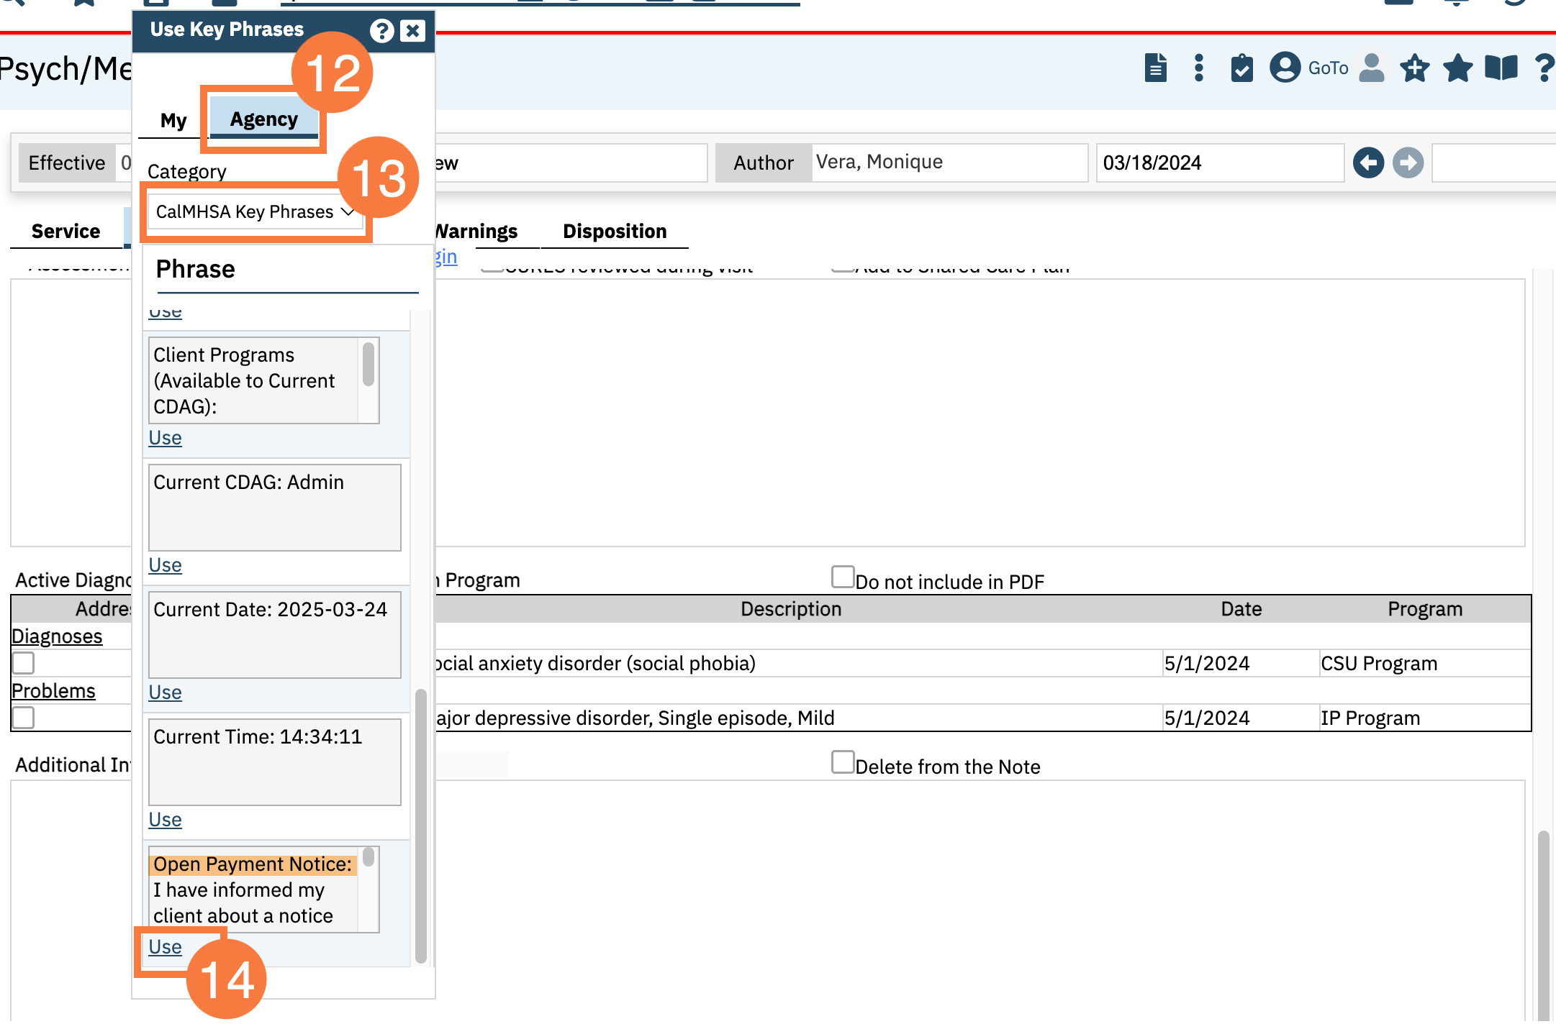Click the 03/18/2024 date field
Viewport: 1556px width, 1024px height.
[x=1218, y=163]
